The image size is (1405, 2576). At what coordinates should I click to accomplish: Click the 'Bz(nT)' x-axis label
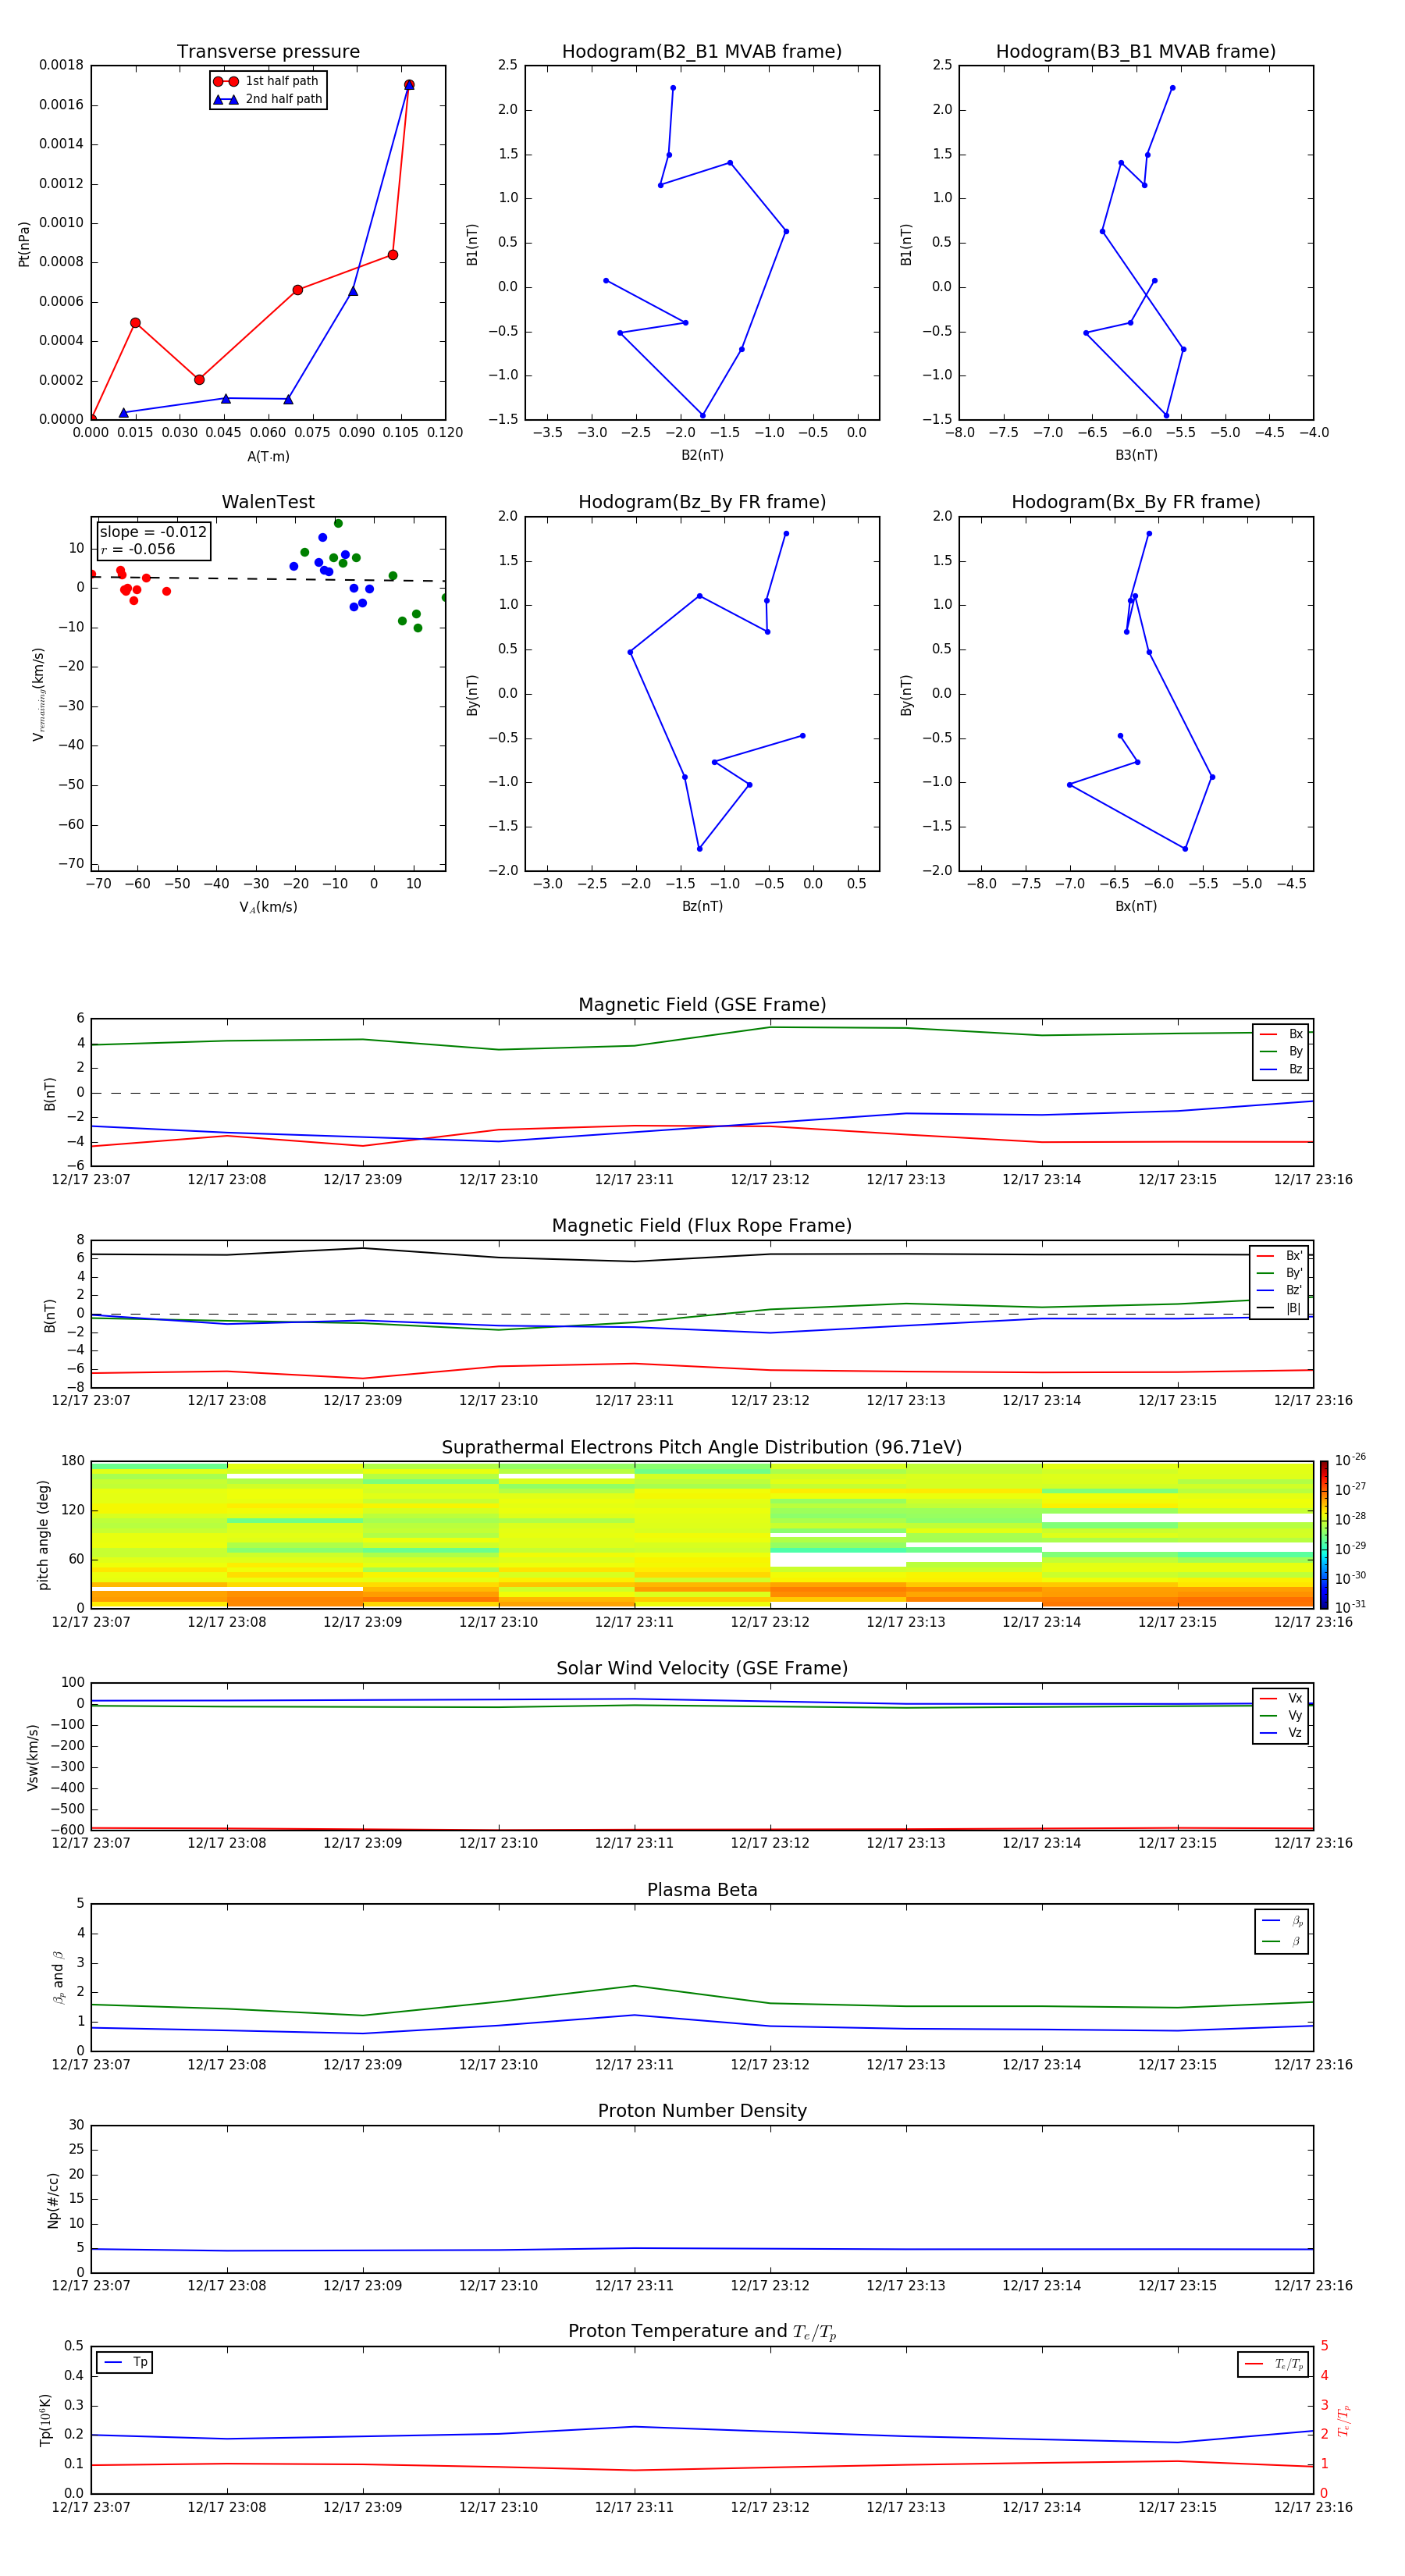pyautogui.click(x=702, y=906)
